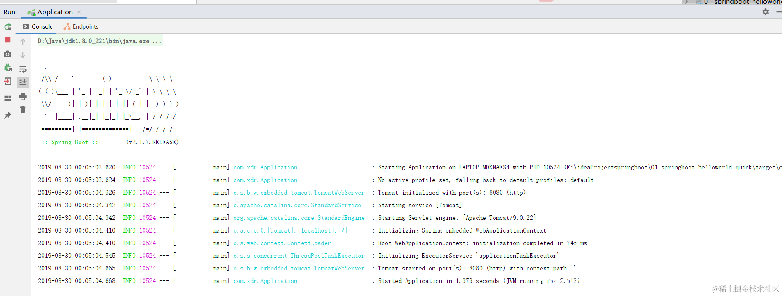
Task: Open Run window settings gear
Action: pos(766,12)
